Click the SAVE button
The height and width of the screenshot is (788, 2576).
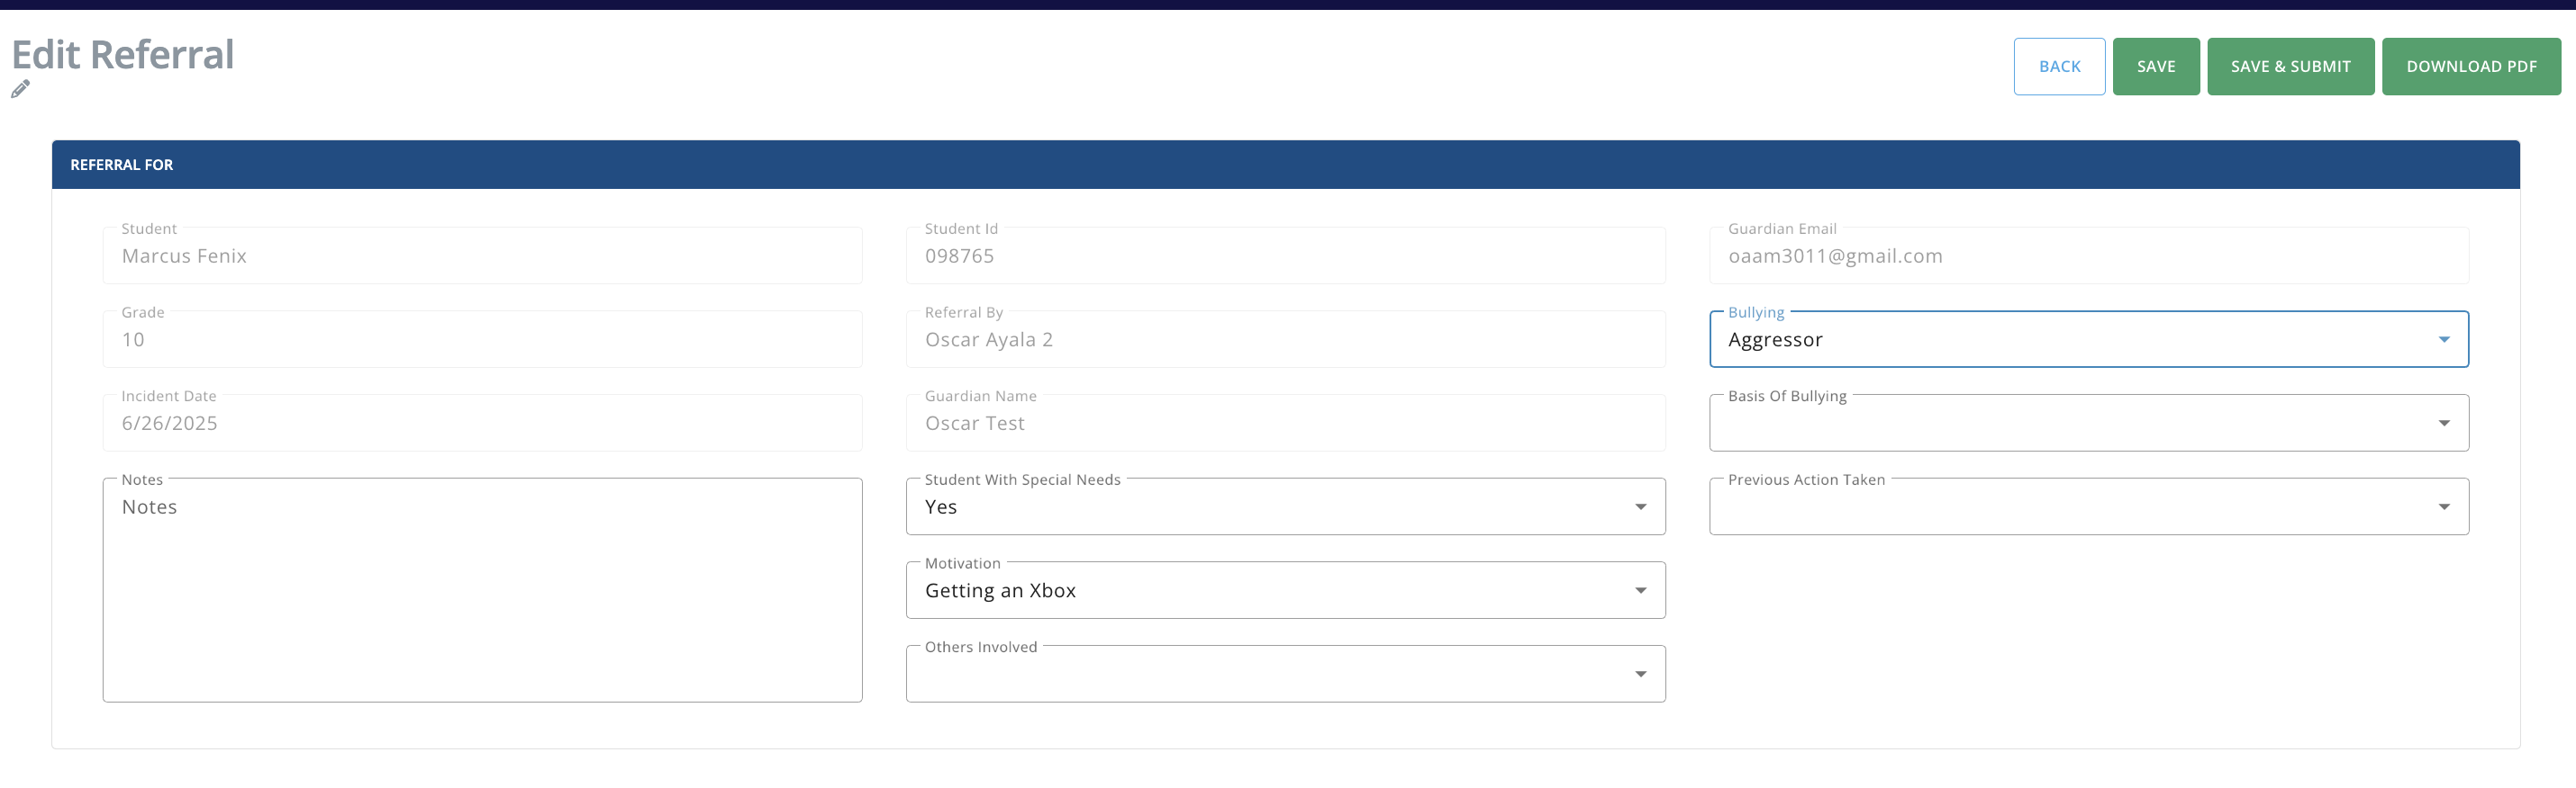[x=2156, y=67]
